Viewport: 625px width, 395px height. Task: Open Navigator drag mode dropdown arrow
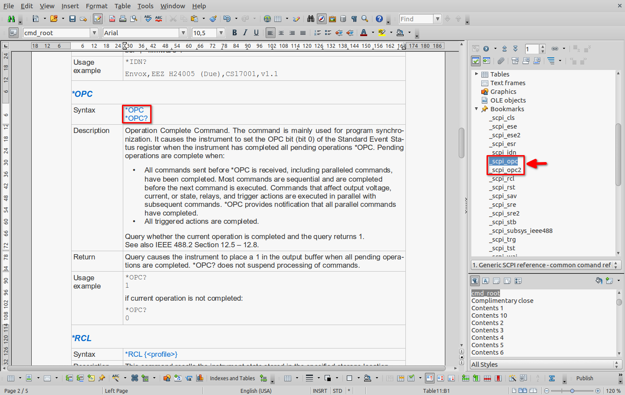coord(564,49)
